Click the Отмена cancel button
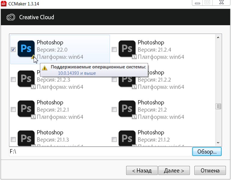Viewport: 231px width, 180px height. click(210, 170)
